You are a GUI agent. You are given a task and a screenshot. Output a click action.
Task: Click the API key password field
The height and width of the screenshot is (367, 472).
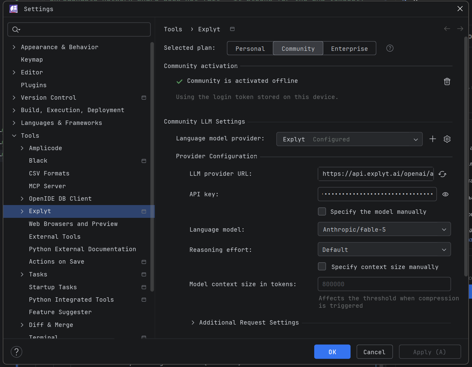(x=377, y=194)
